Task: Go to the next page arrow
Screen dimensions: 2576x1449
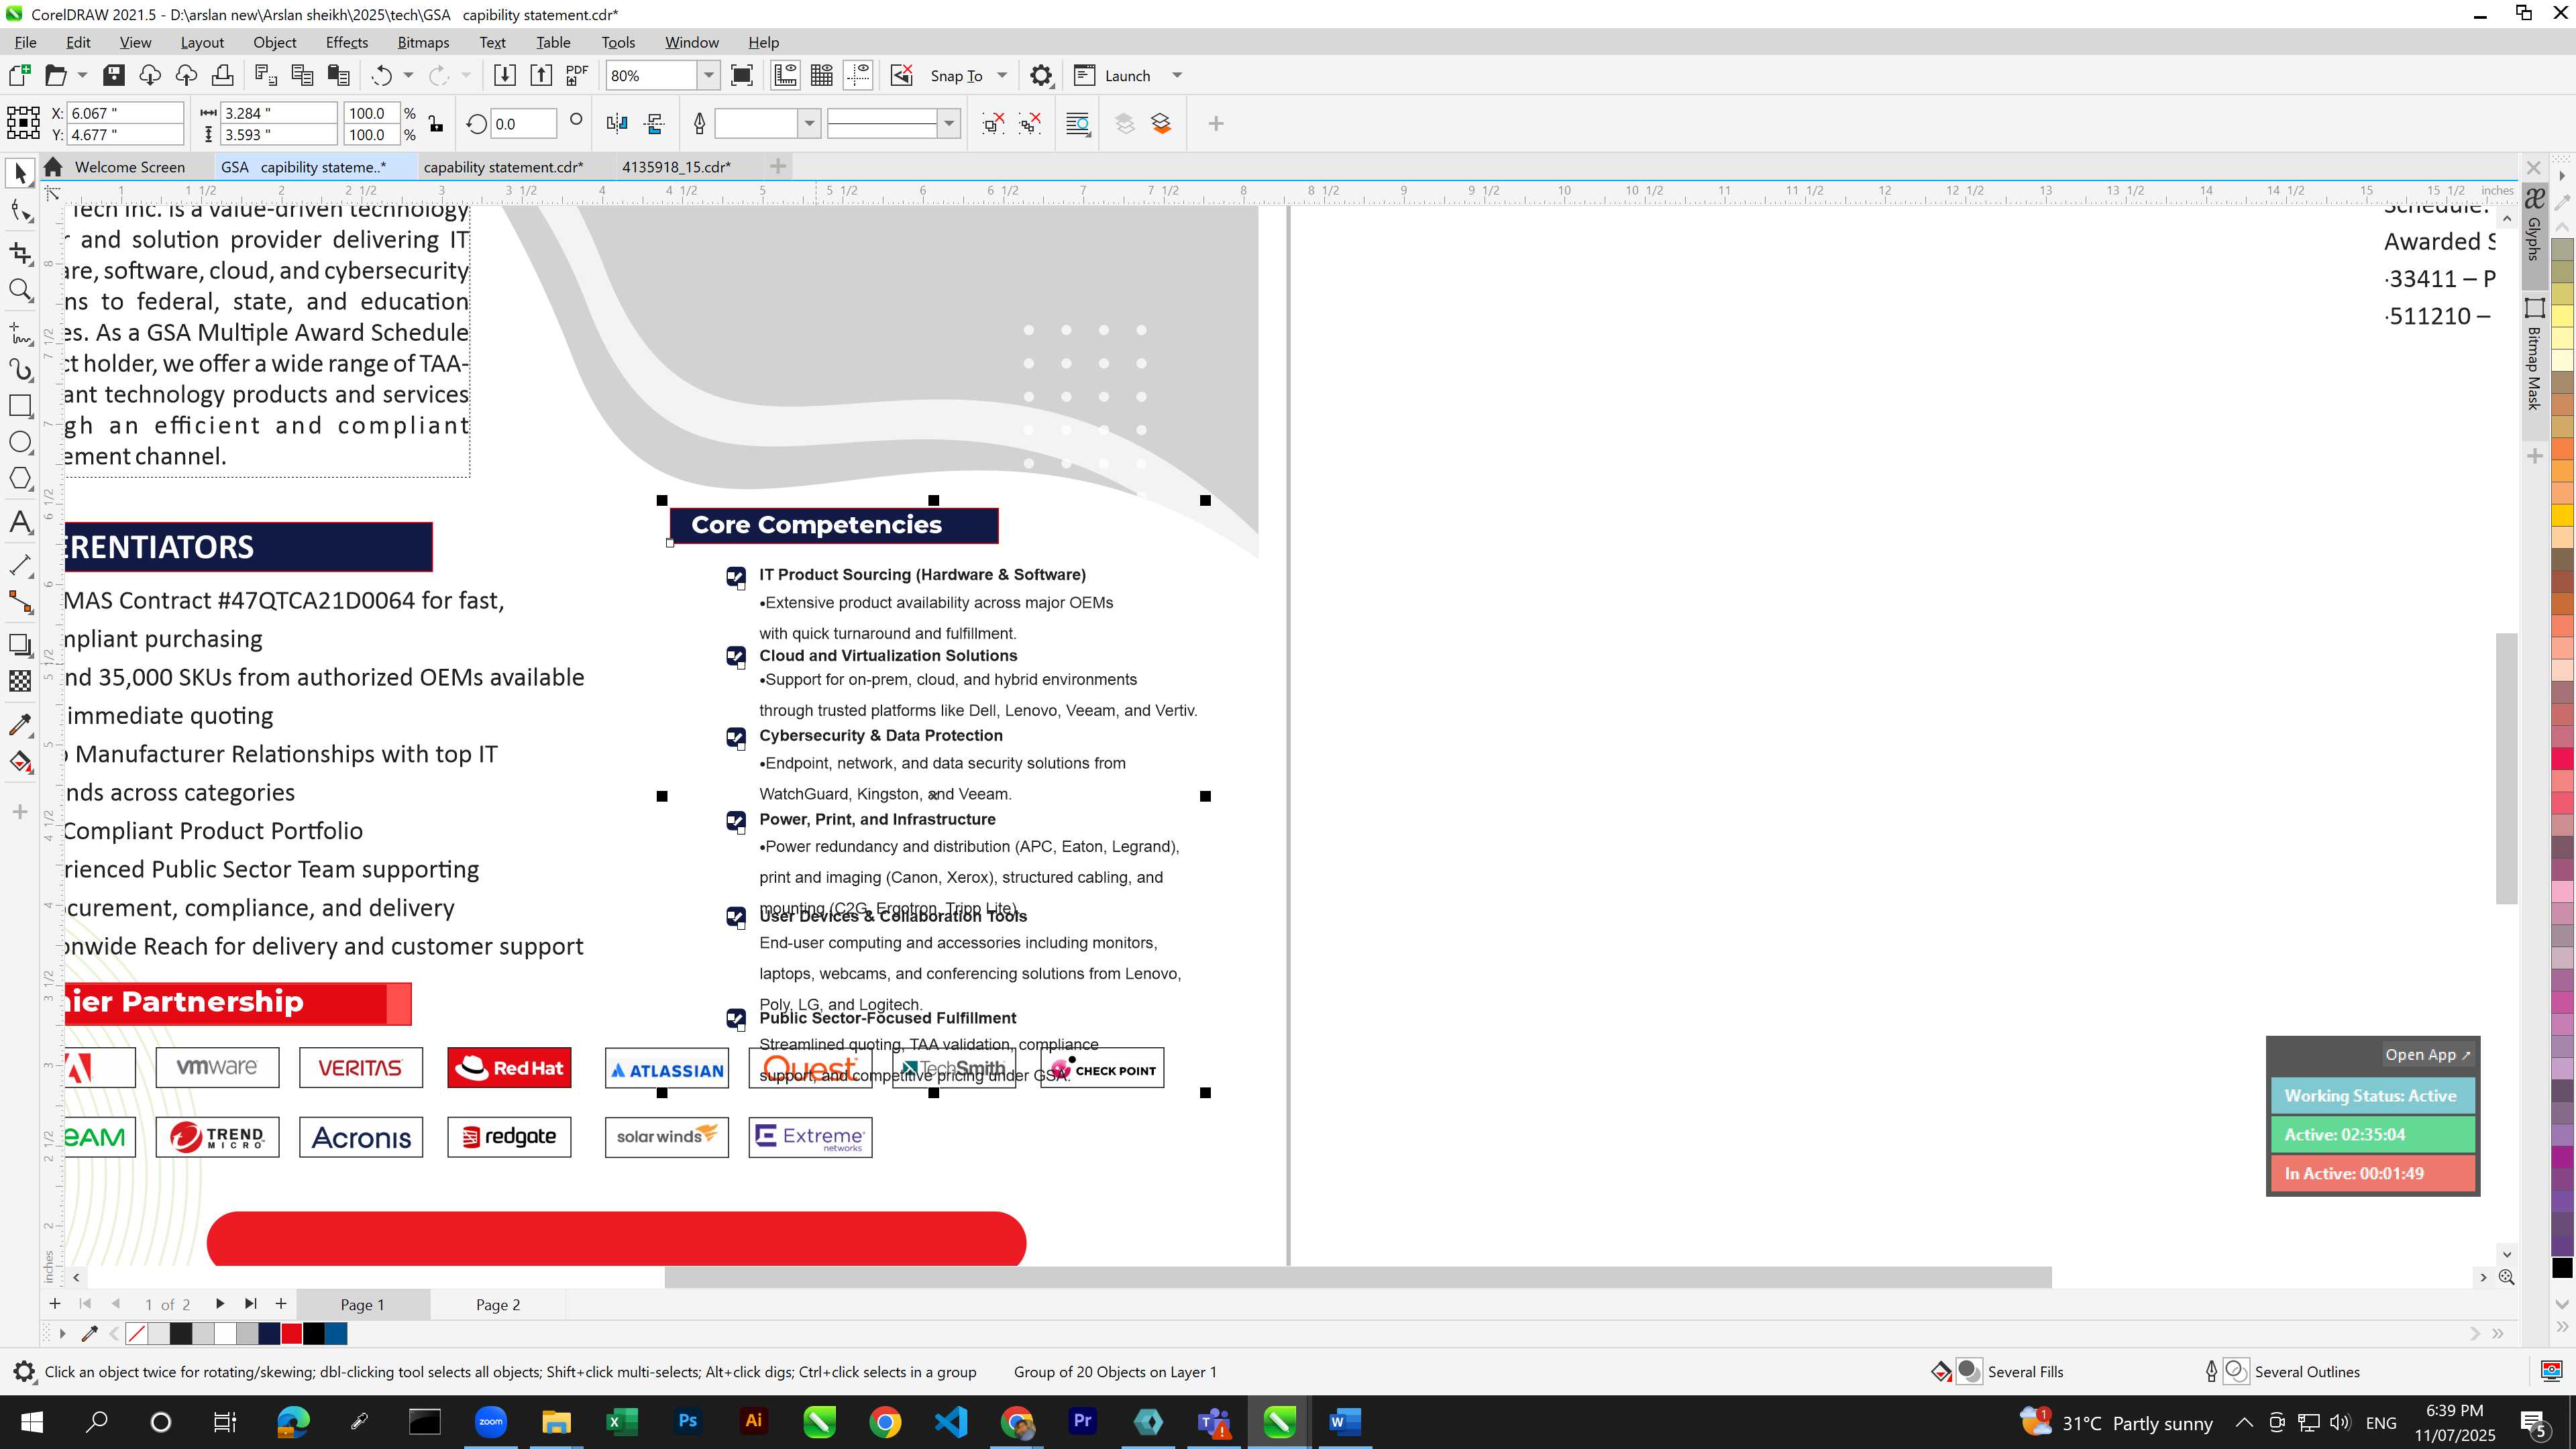Action: pyautogui.click(x=220, y=1303)
